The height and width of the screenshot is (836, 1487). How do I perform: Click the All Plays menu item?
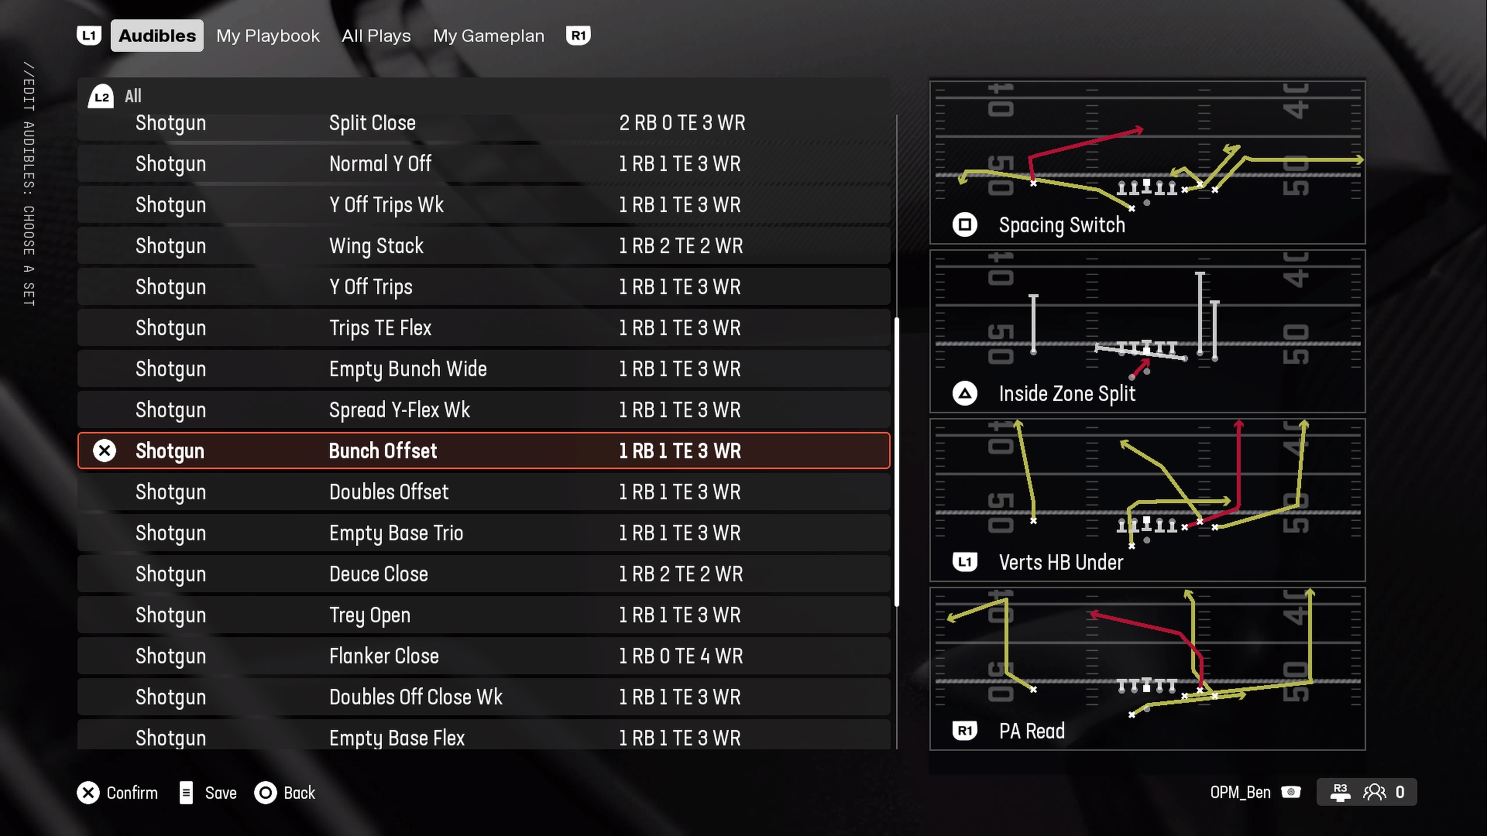pyautogui.click(x=376, y=36)
